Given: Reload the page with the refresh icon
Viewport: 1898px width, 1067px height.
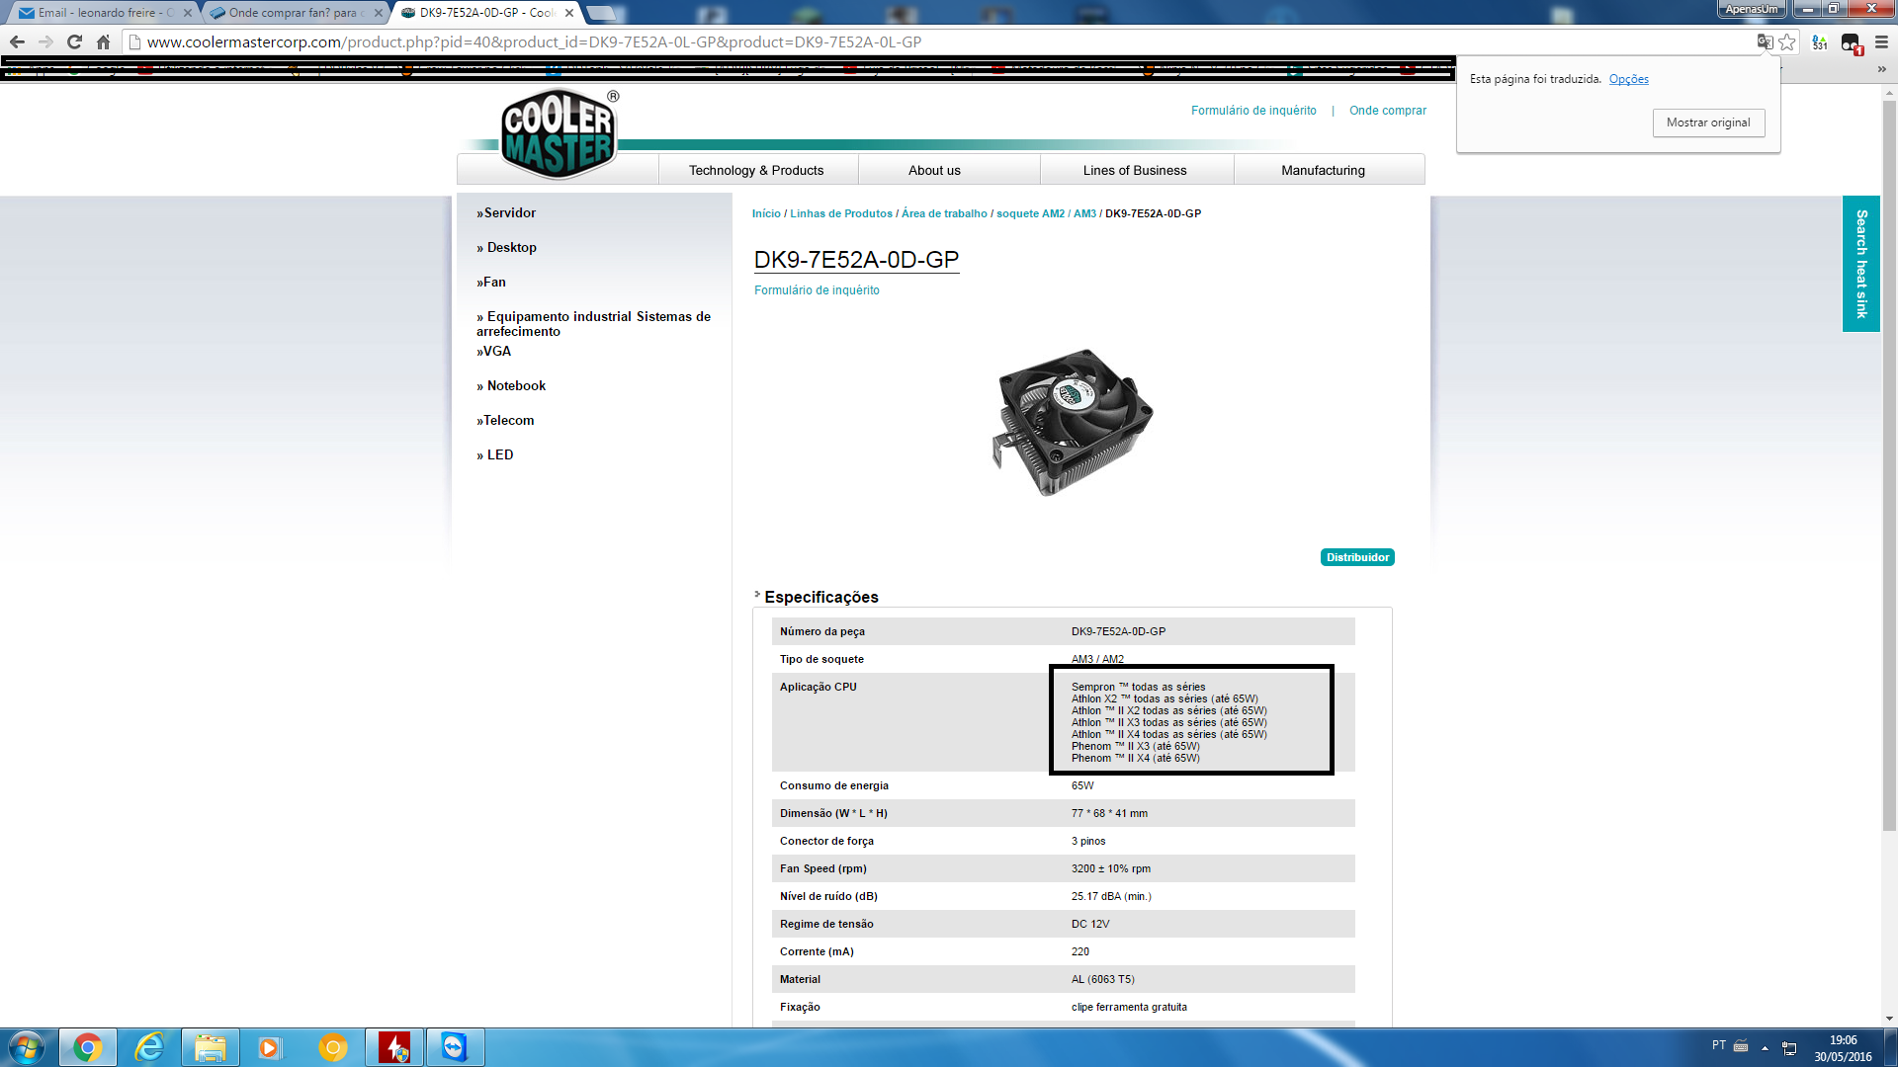Looking at the screenshot, I should pos(74,41).
